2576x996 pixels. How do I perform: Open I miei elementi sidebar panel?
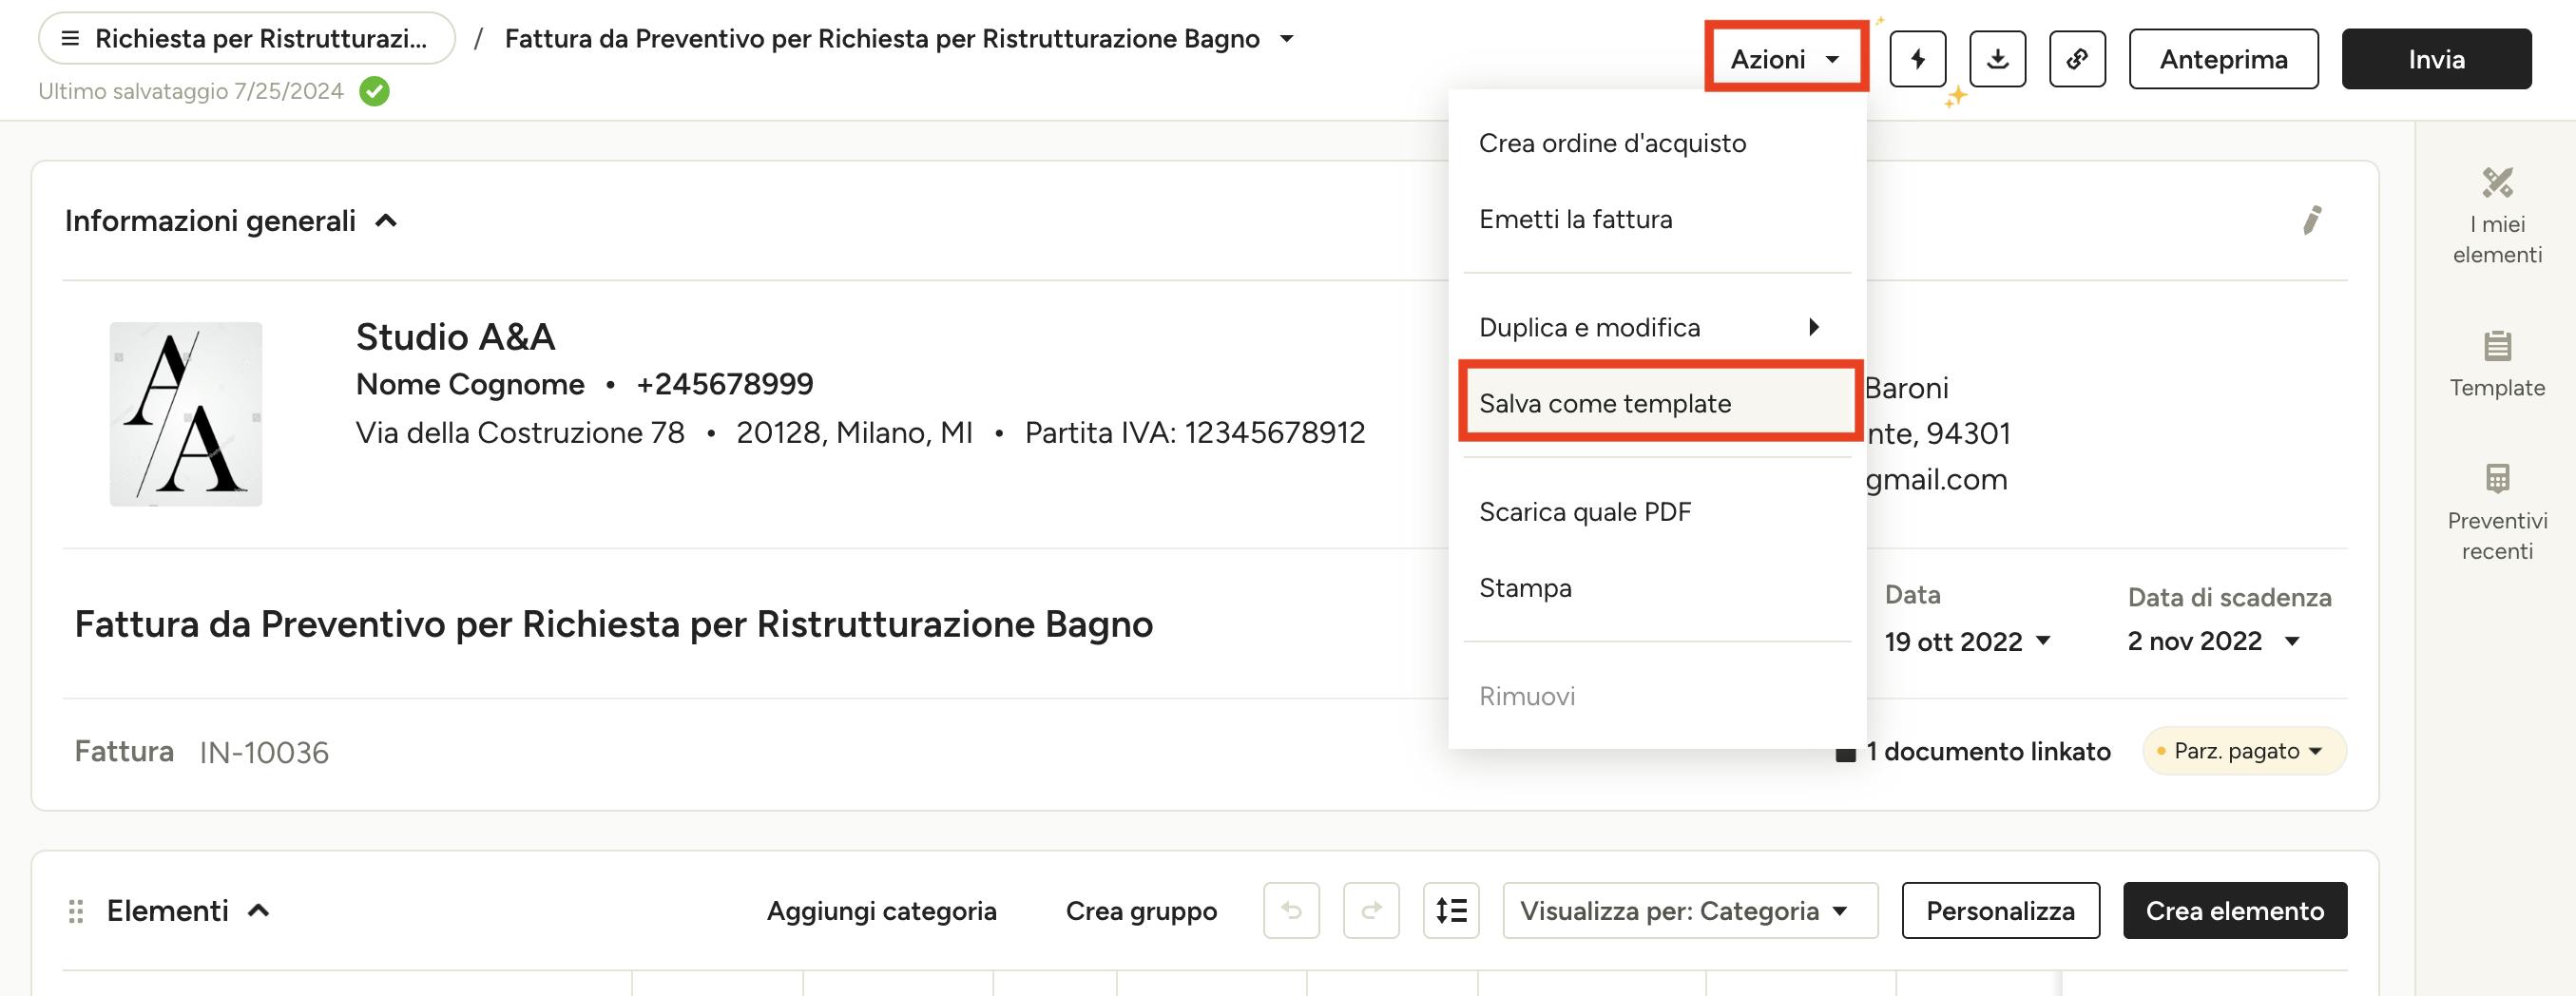tap(2496, 217)
